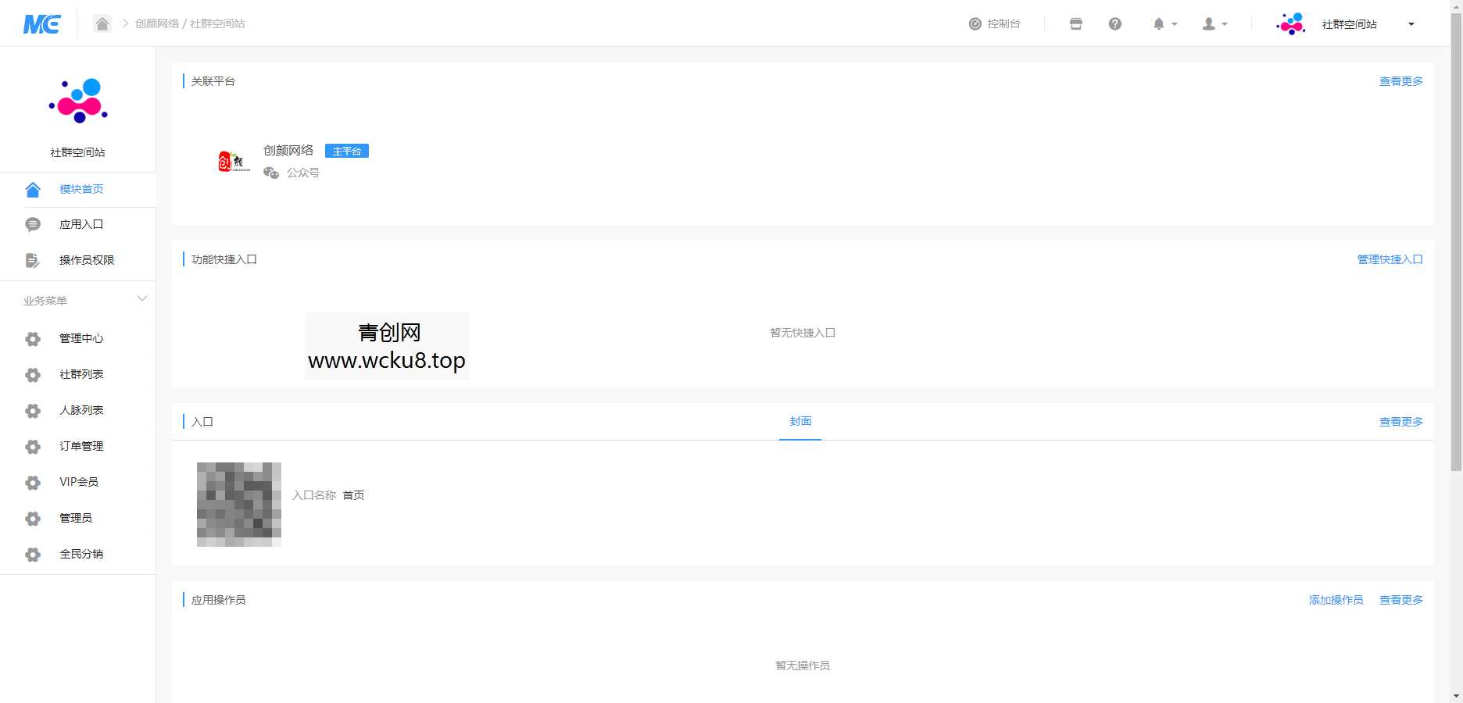Click the MC logo in header
This screenshot has width=1463, height=703.
[41, 24]
